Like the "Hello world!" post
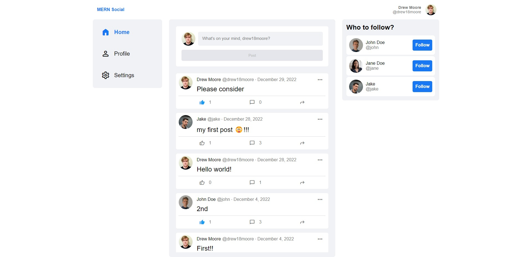The image size is (532, 257). (x=202, y=183)
